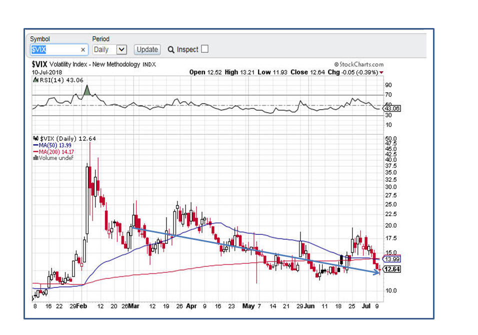Click the $VIX candlestick legend icon
The width and height of the screenshot is (478, 335).
34,138
